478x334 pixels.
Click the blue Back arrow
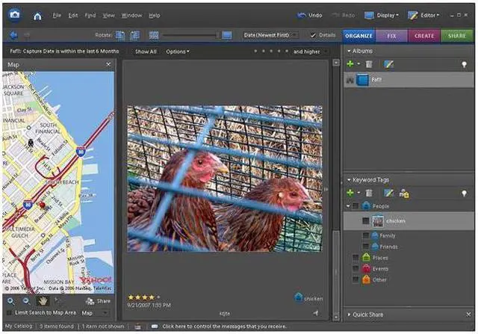click(x=13, y=35)
